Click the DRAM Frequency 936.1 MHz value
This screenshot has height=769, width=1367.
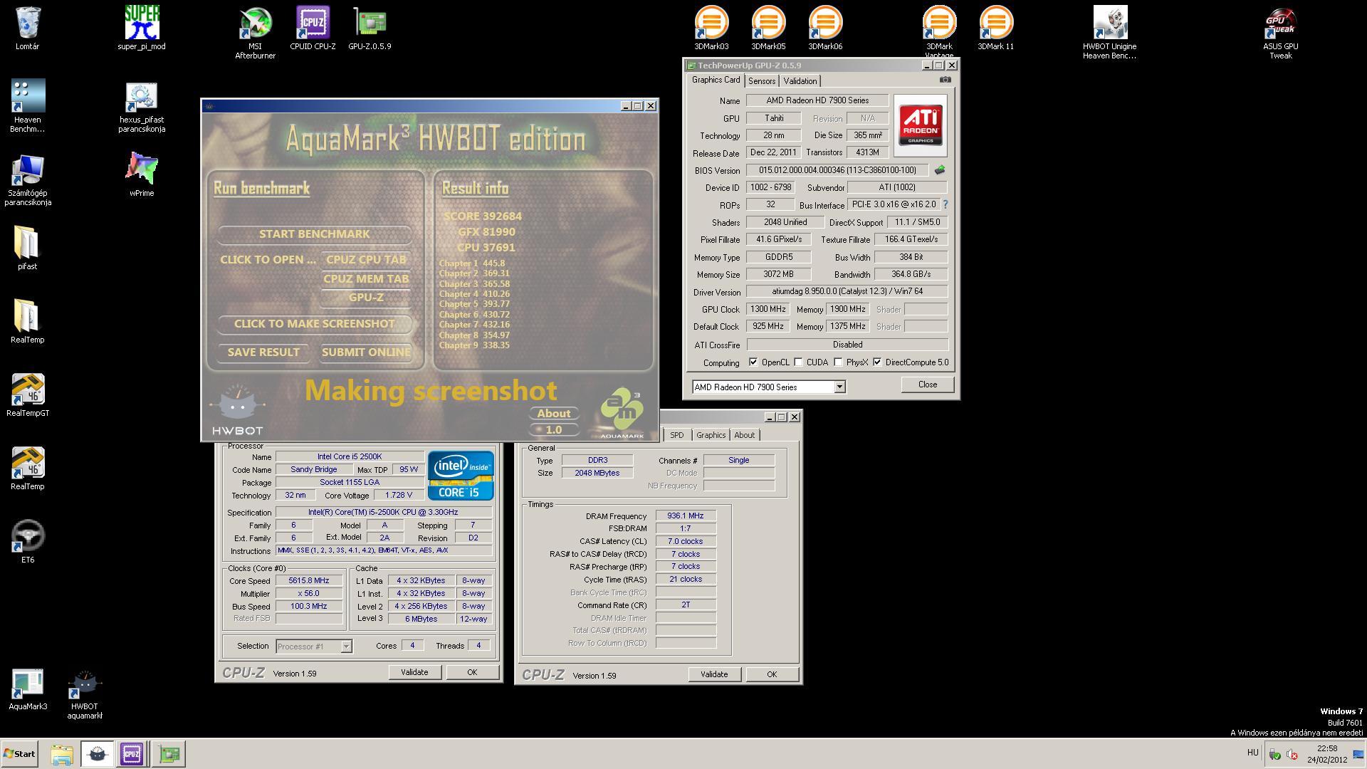(x=685, y=516)
